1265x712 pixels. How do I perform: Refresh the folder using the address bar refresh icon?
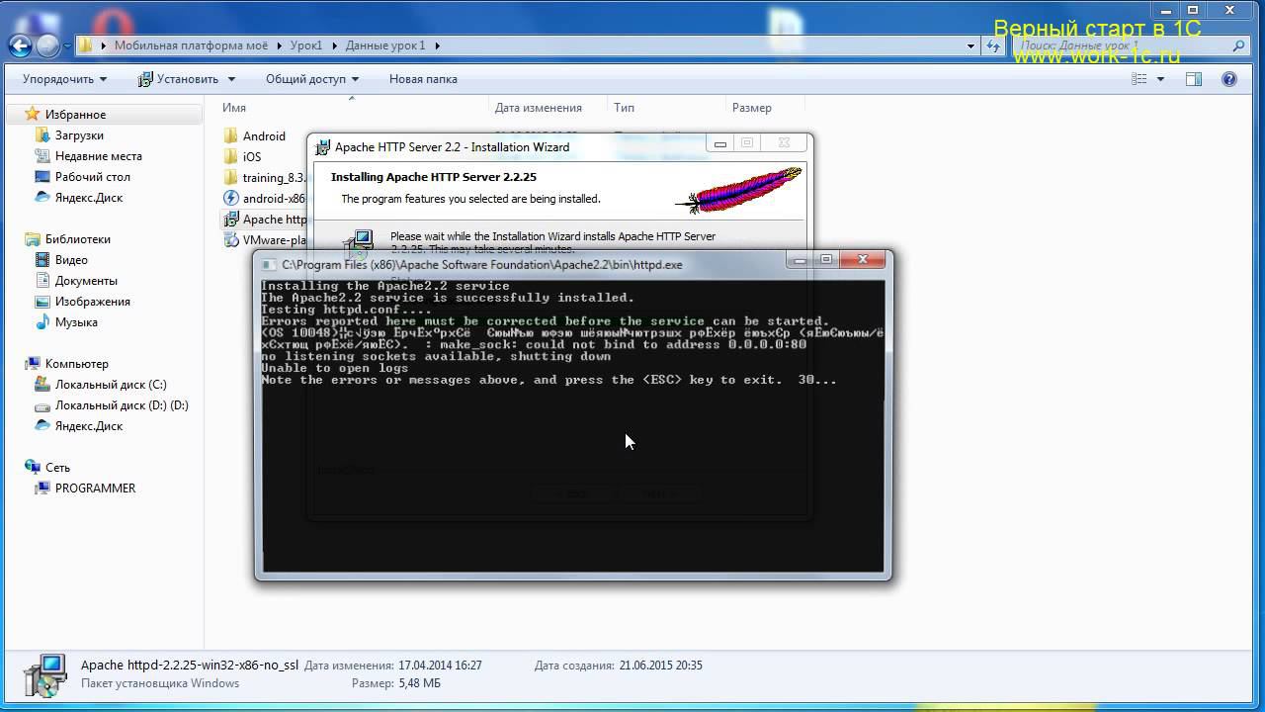pyautogui.click(x=994, y=45)
